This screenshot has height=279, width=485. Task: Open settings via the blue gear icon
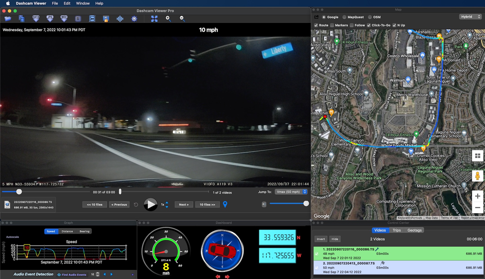click(x=134, y=19)
